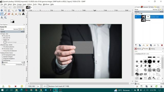Refresh brushes list
164x92 pixels.
click(x=156, y=86)
